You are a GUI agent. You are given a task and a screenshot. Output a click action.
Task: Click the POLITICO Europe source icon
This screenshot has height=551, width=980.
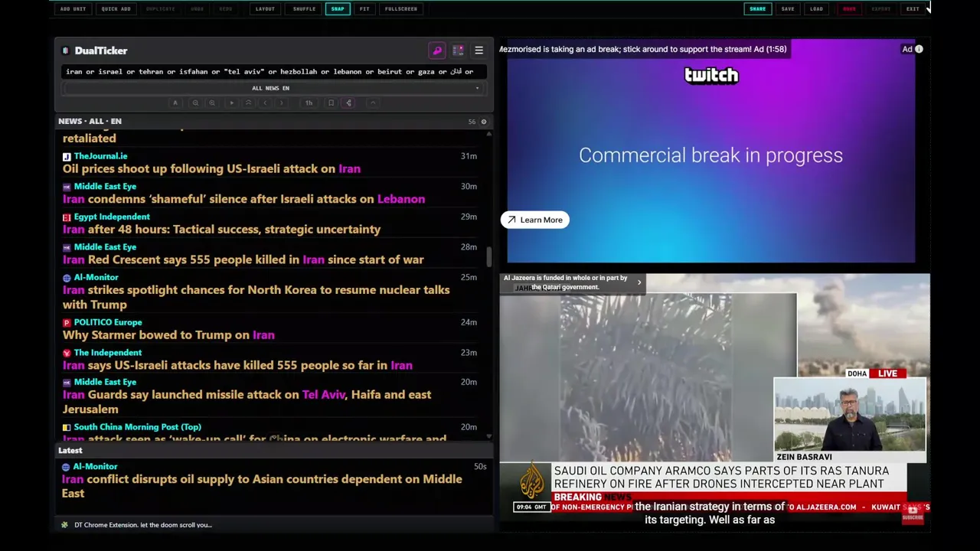(x=67, y=323)
